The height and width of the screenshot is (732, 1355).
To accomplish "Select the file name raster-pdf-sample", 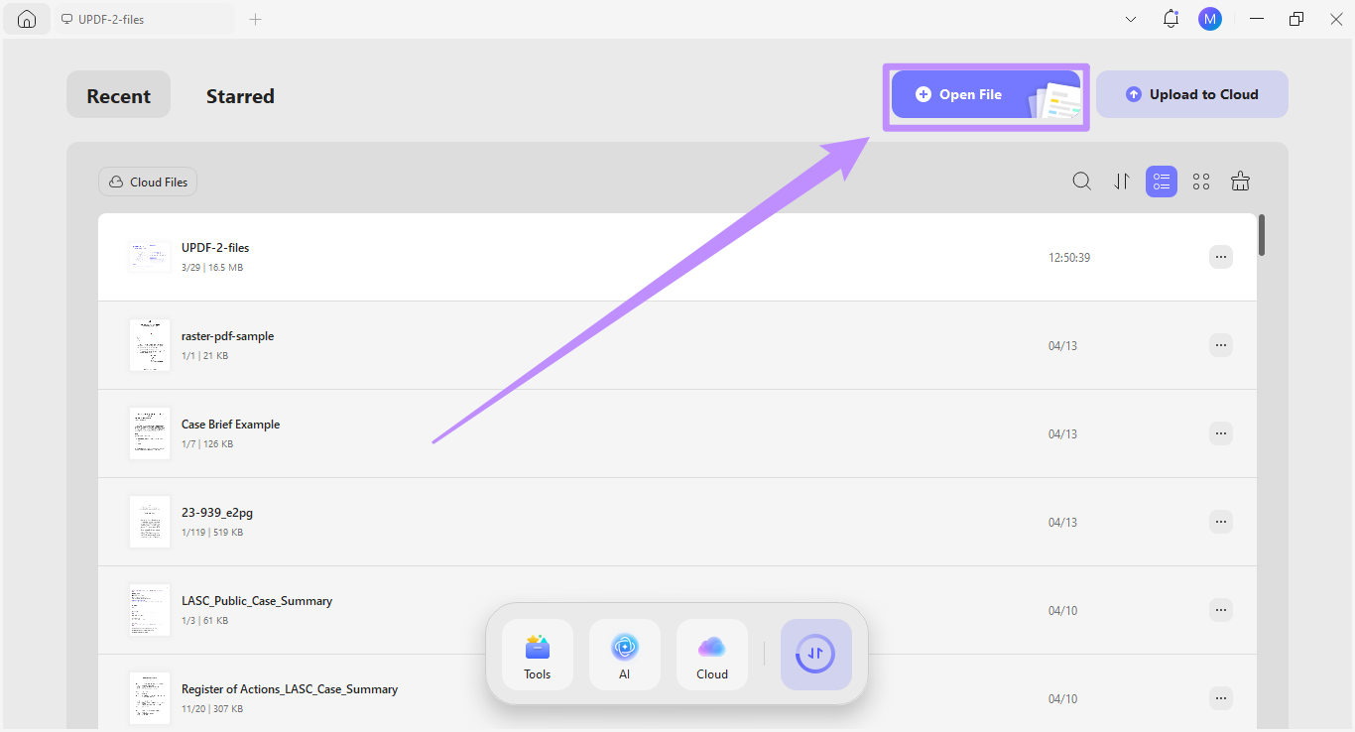I will click(x=227, y=336).
